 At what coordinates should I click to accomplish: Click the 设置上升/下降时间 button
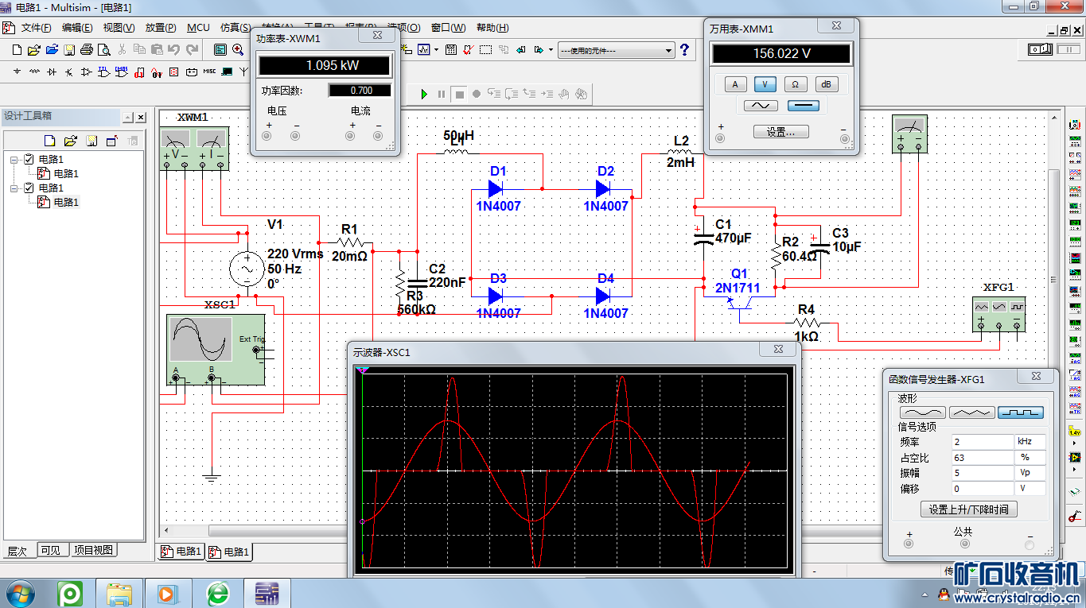[x=968, y=509]
